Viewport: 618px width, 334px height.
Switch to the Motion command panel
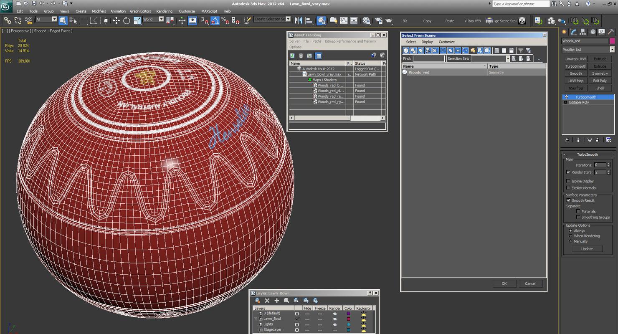click(x=593, y=32)
